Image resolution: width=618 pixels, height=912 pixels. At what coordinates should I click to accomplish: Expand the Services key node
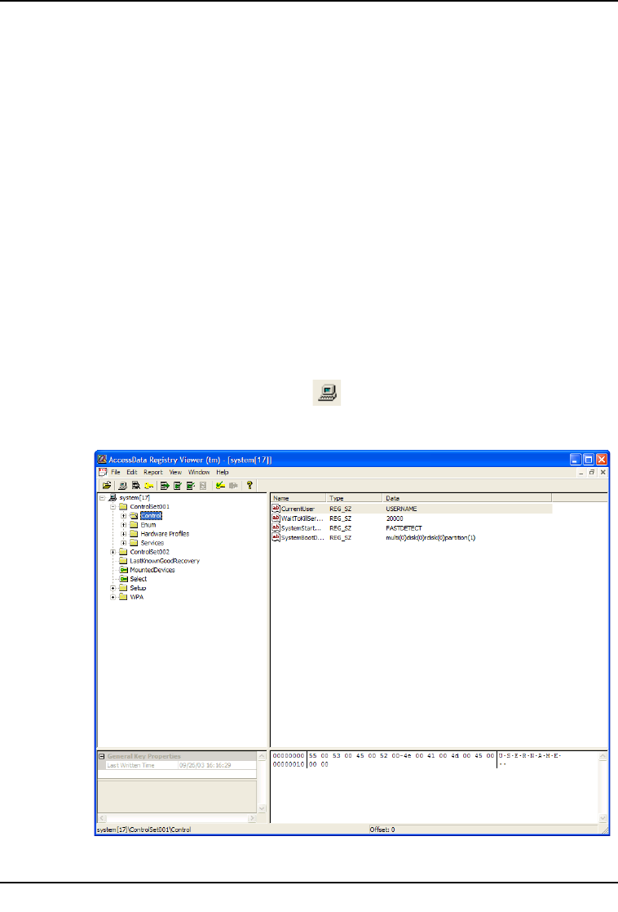pyautogui.click(x=124, y=543)
